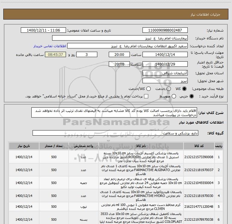The width and height of the screenshot is (232, 224).
Task: Click the ردیف column header
Action: pos(219,146)
